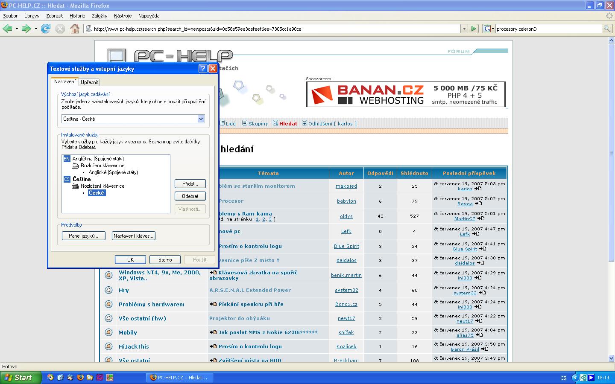Click the Odebrat button
The height and width of the screenshot is (384, 615).
click(x=190, y=196)
